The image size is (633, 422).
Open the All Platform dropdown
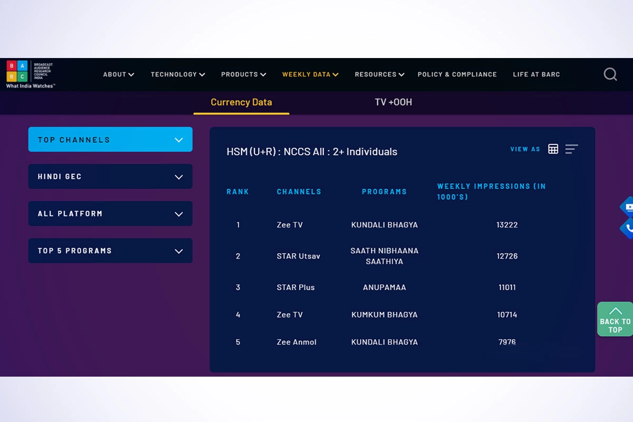110,214
